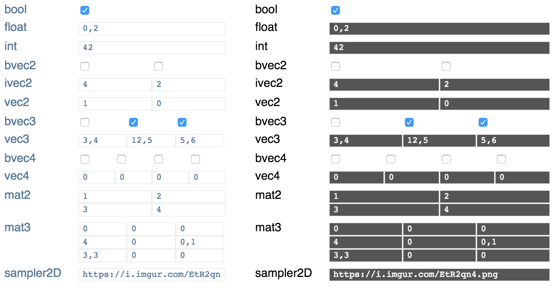The width and height of the screenshot is (559, 288).
Task: Uncheck third bvec3 checkbox in dark panel
Action: (x=483, y=122)
